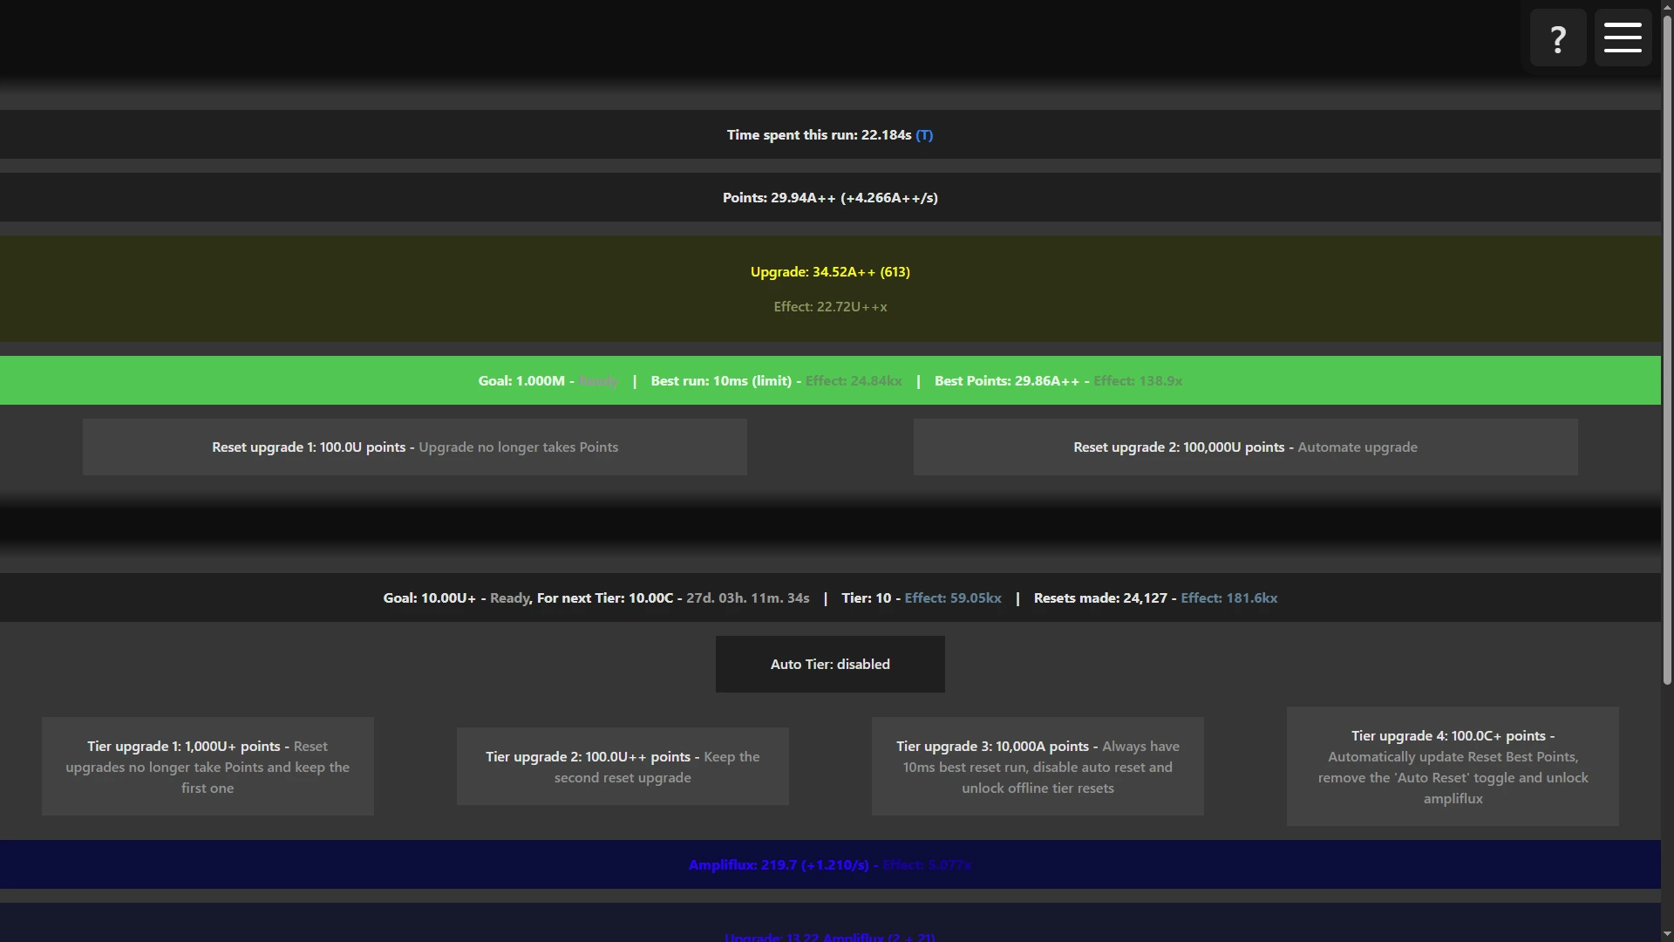Toggle the Auto Tier disabled button
The width and height of the screenshot is (1674, 942).
[x=830, y=664]
